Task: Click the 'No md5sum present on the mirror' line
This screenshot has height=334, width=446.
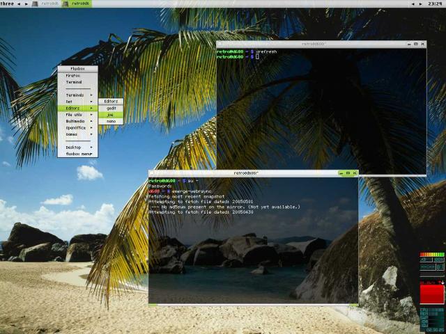Action: [x=224, y=207]
